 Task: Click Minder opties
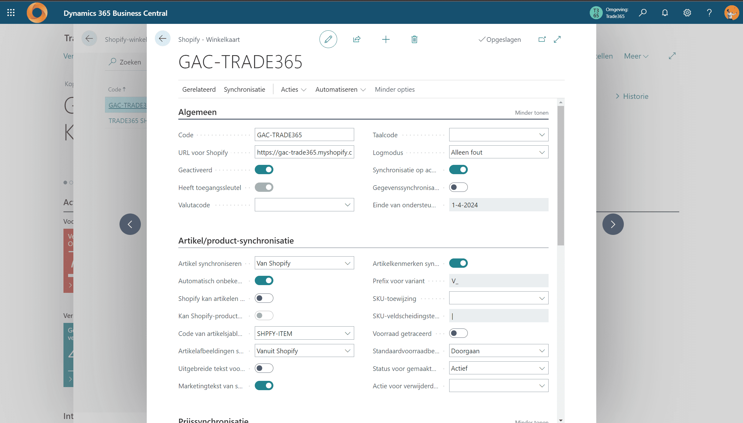[395, 89]
